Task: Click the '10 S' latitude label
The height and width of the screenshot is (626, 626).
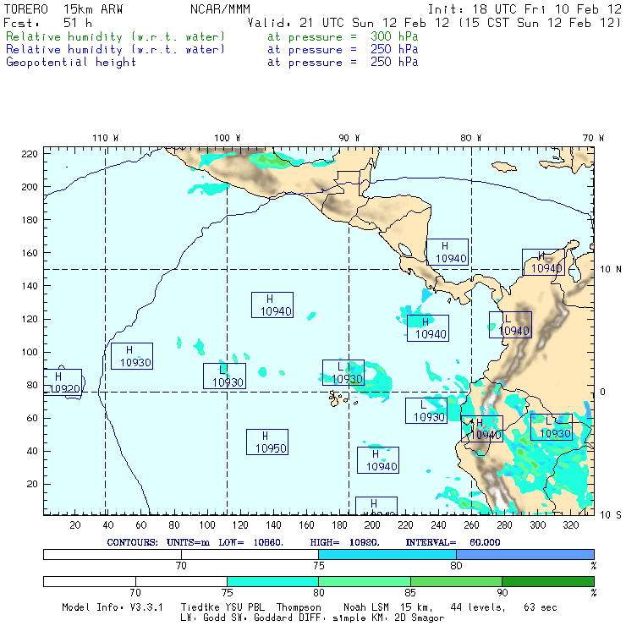Action: click(611, 515)
